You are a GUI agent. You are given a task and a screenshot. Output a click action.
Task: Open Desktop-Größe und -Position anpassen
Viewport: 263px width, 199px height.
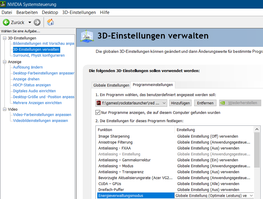(x=44, y=97)
